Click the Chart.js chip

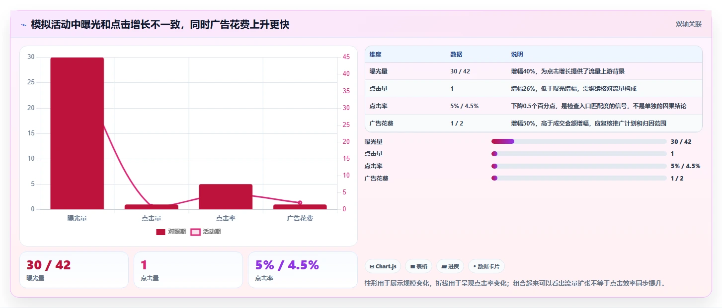tap(383, 266)
